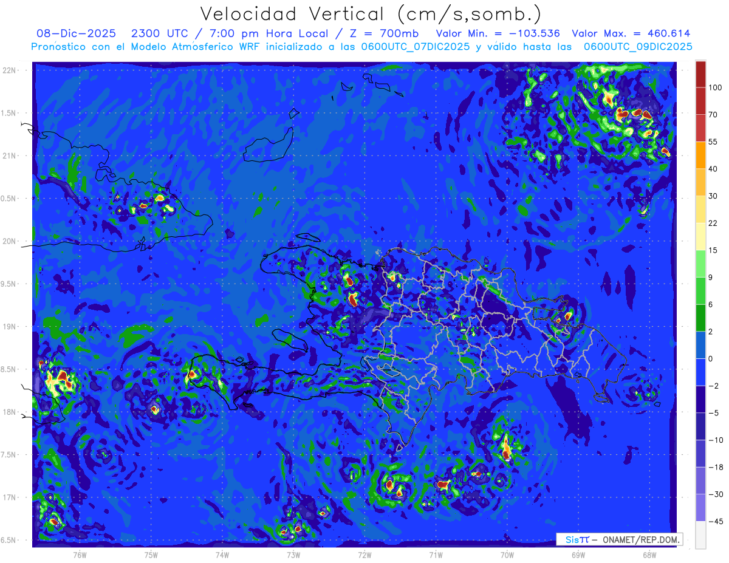Viewport: 729px width, 563px height.
Task: Click the title "Velocidad Vertical (cm/s,somb.)"
Action: [370, 14]
